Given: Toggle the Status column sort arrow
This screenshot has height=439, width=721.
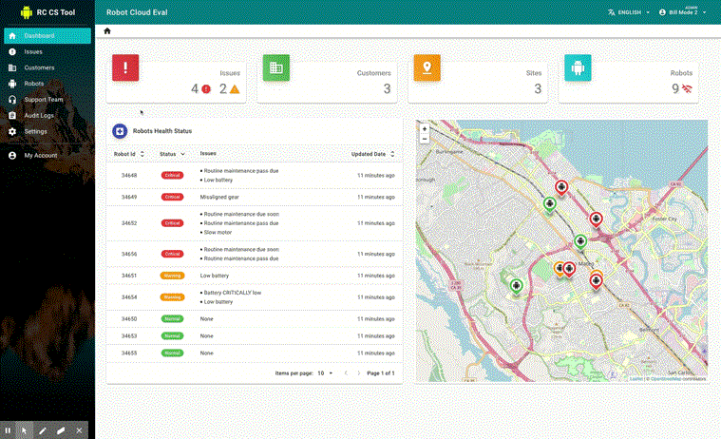Looking at the screenshot, I should (x=182, y=153).
